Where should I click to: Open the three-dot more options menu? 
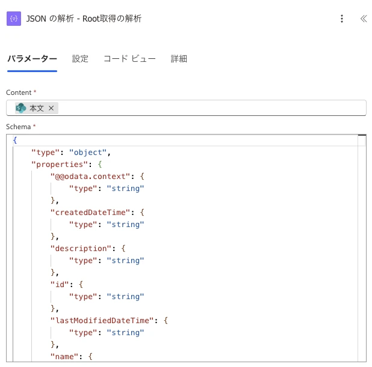point(342,19)
